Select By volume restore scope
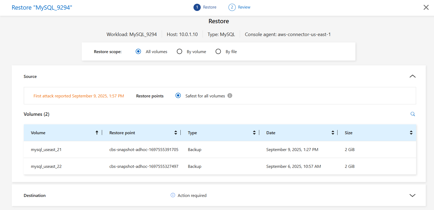Viewport: 434px width, 210px height. pyautogui.click(x=180, y=51)
